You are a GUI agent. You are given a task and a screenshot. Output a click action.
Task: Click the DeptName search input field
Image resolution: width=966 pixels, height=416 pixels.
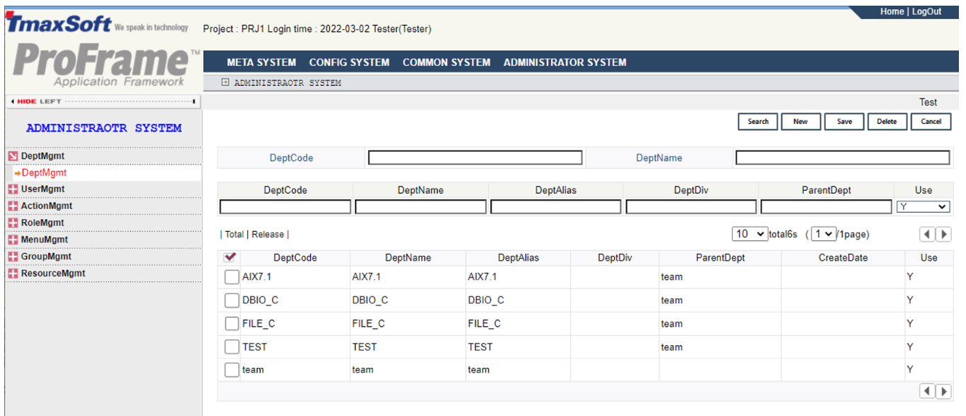pyautogui.click(x=842, y=157)
